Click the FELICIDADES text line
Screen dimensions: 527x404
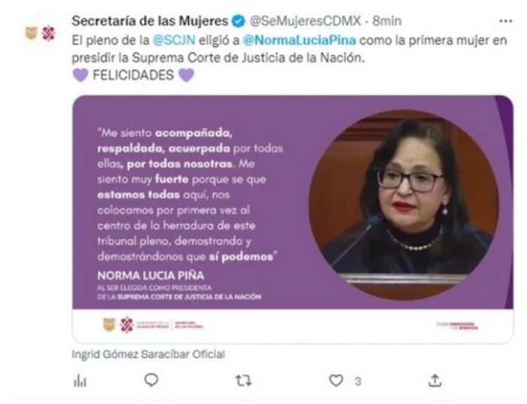click(x=133, y=75)
